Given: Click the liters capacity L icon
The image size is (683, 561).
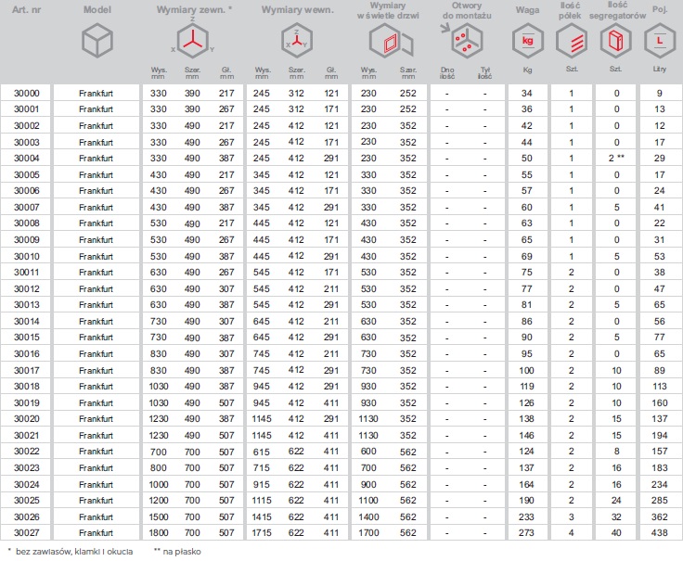Looking at the screenshot, I should coord(659,42).
